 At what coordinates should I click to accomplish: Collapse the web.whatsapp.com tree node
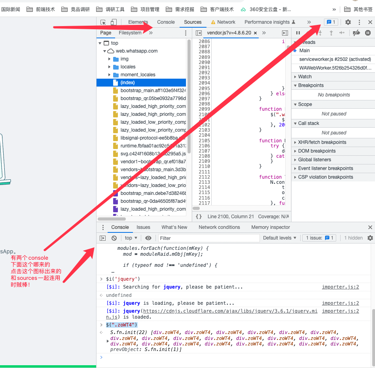pyautogui.click(x=104, y=51)
